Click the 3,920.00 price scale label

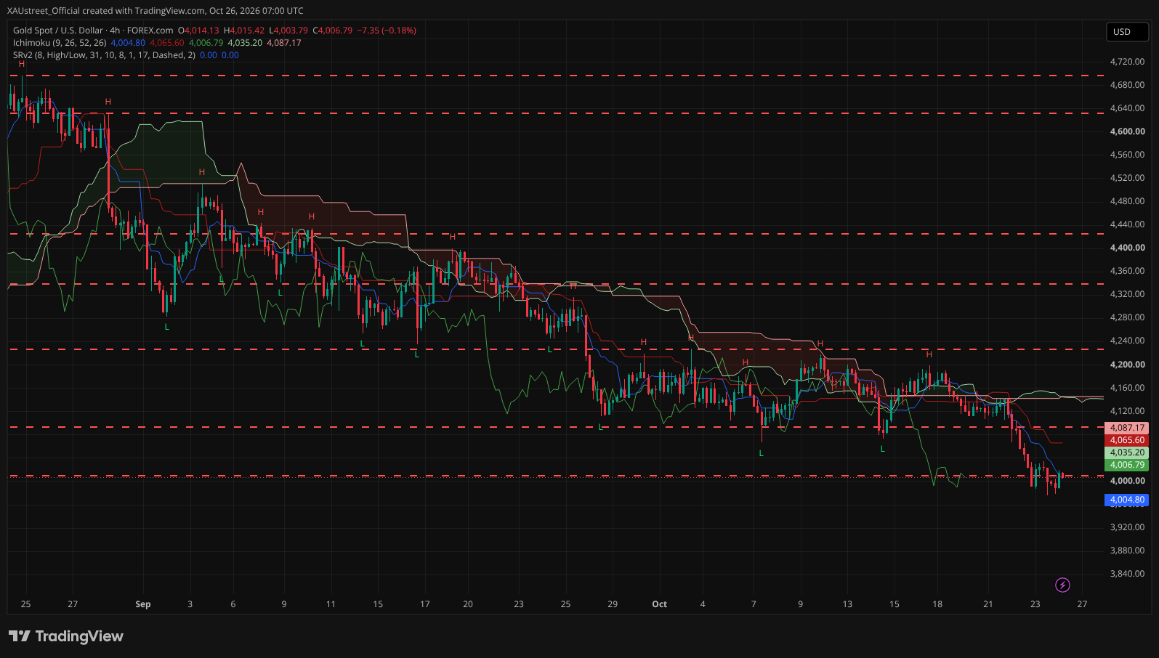pos(1127,527)
